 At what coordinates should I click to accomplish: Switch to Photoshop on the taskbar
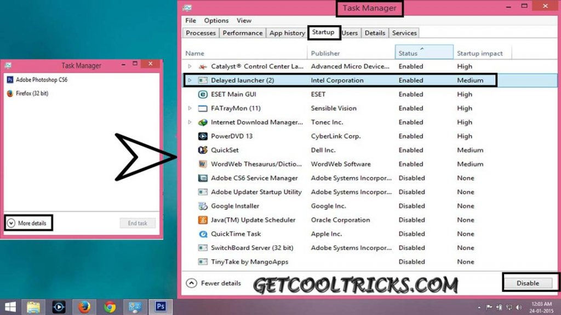161,307
